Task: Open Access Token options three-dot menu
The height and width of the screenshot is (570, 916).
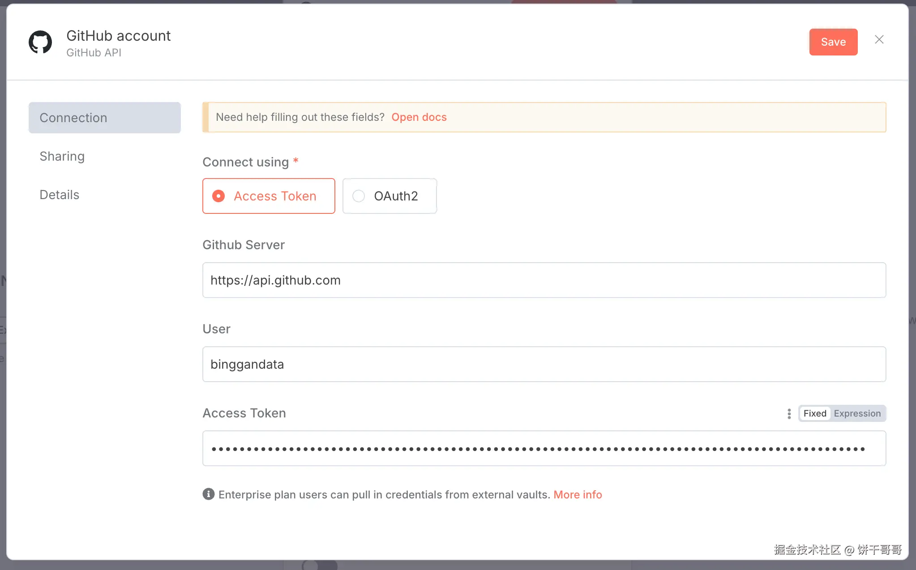Action: tap(789, 414)
